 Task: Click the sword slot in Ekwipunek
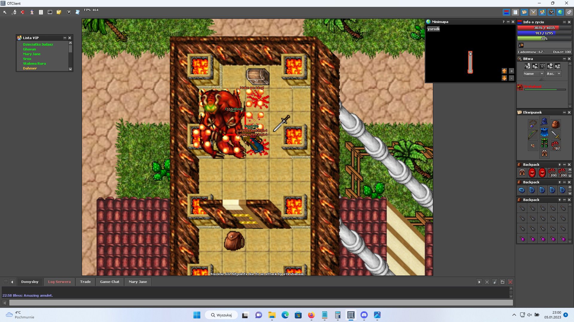(555, 135)
